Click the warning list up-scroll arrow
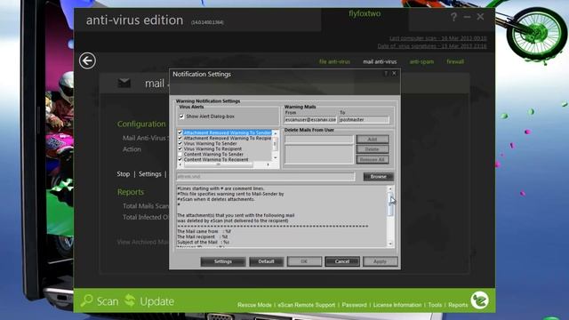This screenshot has width=569, height=320. point(275,134)
